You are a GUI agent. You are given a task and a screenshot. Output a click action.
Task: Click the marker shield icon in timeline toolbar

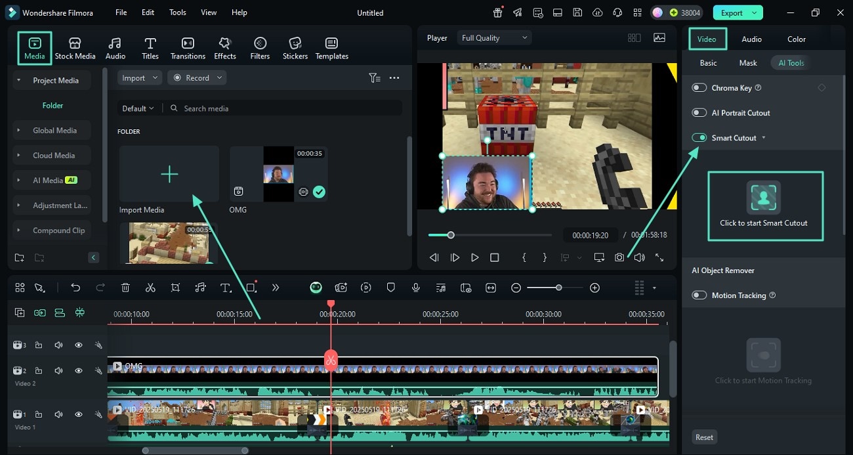coord(390,288)
